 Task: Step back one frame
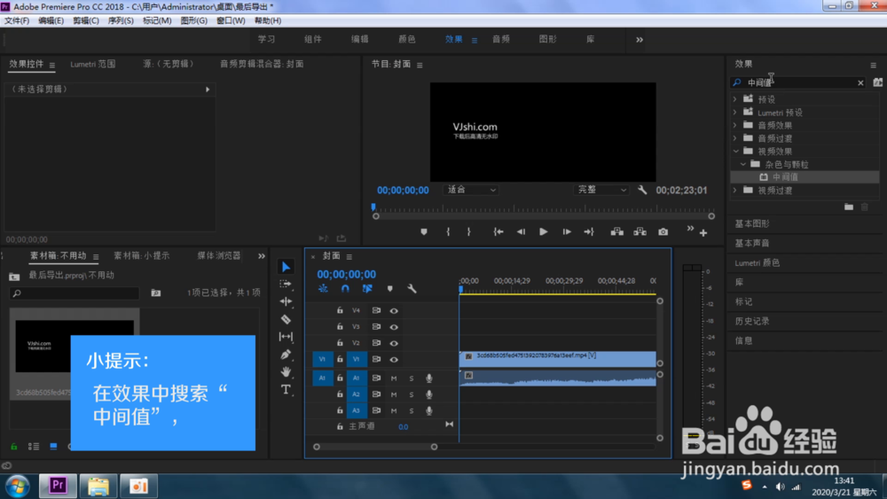(x=521, y=231)
